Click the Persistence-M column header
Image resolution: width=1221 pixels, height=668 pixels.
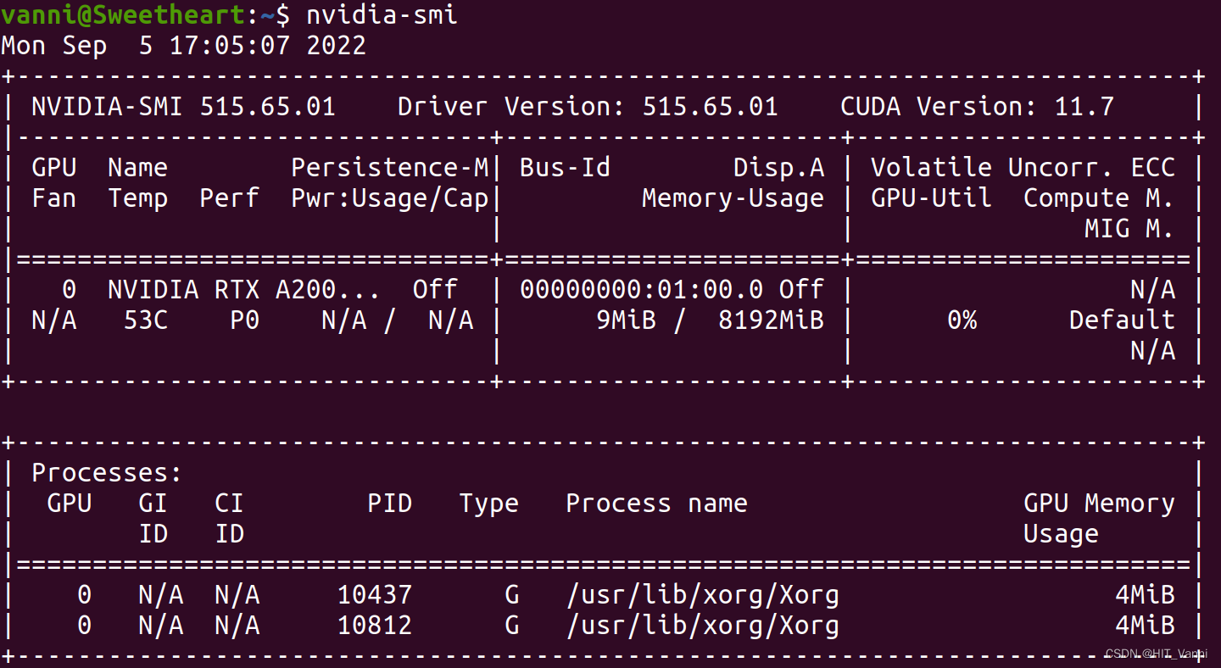pos(390,167)
